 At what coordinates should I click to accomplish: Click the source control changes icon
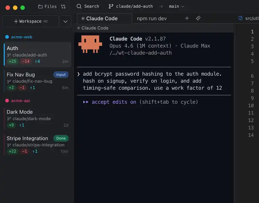63,6
